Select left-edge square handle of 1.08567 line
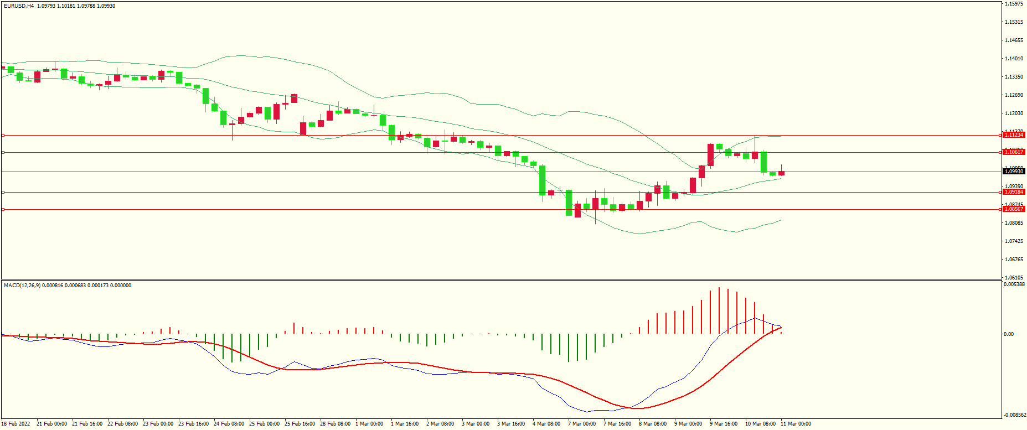 tap(3, 209)
